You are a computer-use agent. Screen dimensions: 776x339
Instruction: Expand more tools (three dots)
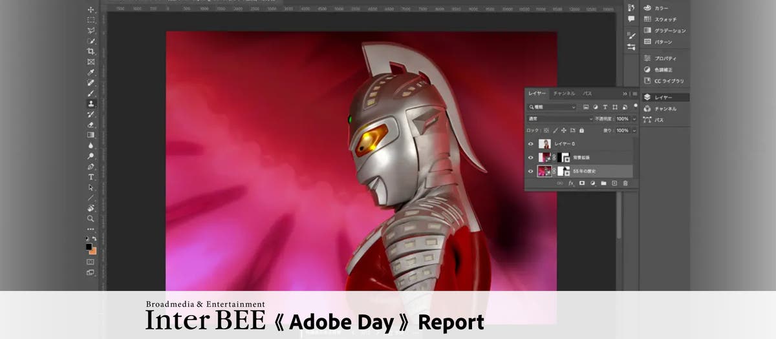(x=91, y=229)
